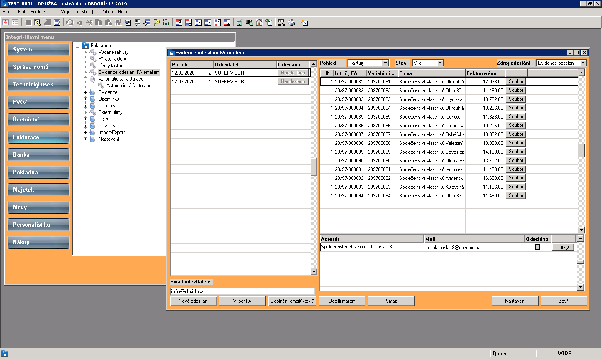Click the paste clipboard toolbar icon
This screenshot has width=602, height=359.
(x=108, y=23)
